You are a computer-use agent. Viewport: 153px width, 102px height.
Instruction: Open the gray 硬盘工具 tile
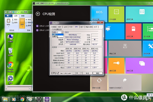pos(125,48)
